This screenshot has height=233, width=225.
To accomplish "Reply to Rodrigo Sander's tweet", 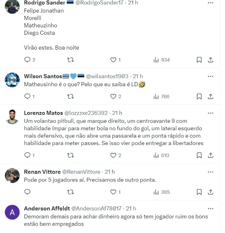I will (x=27, y=60).
